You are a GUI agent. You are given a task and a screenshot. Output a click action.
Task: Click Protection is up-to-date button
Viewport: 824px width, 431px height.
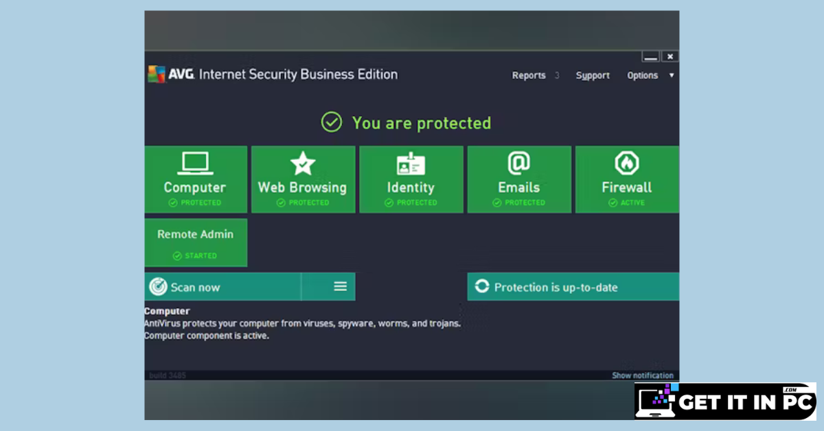coord(573,287)
